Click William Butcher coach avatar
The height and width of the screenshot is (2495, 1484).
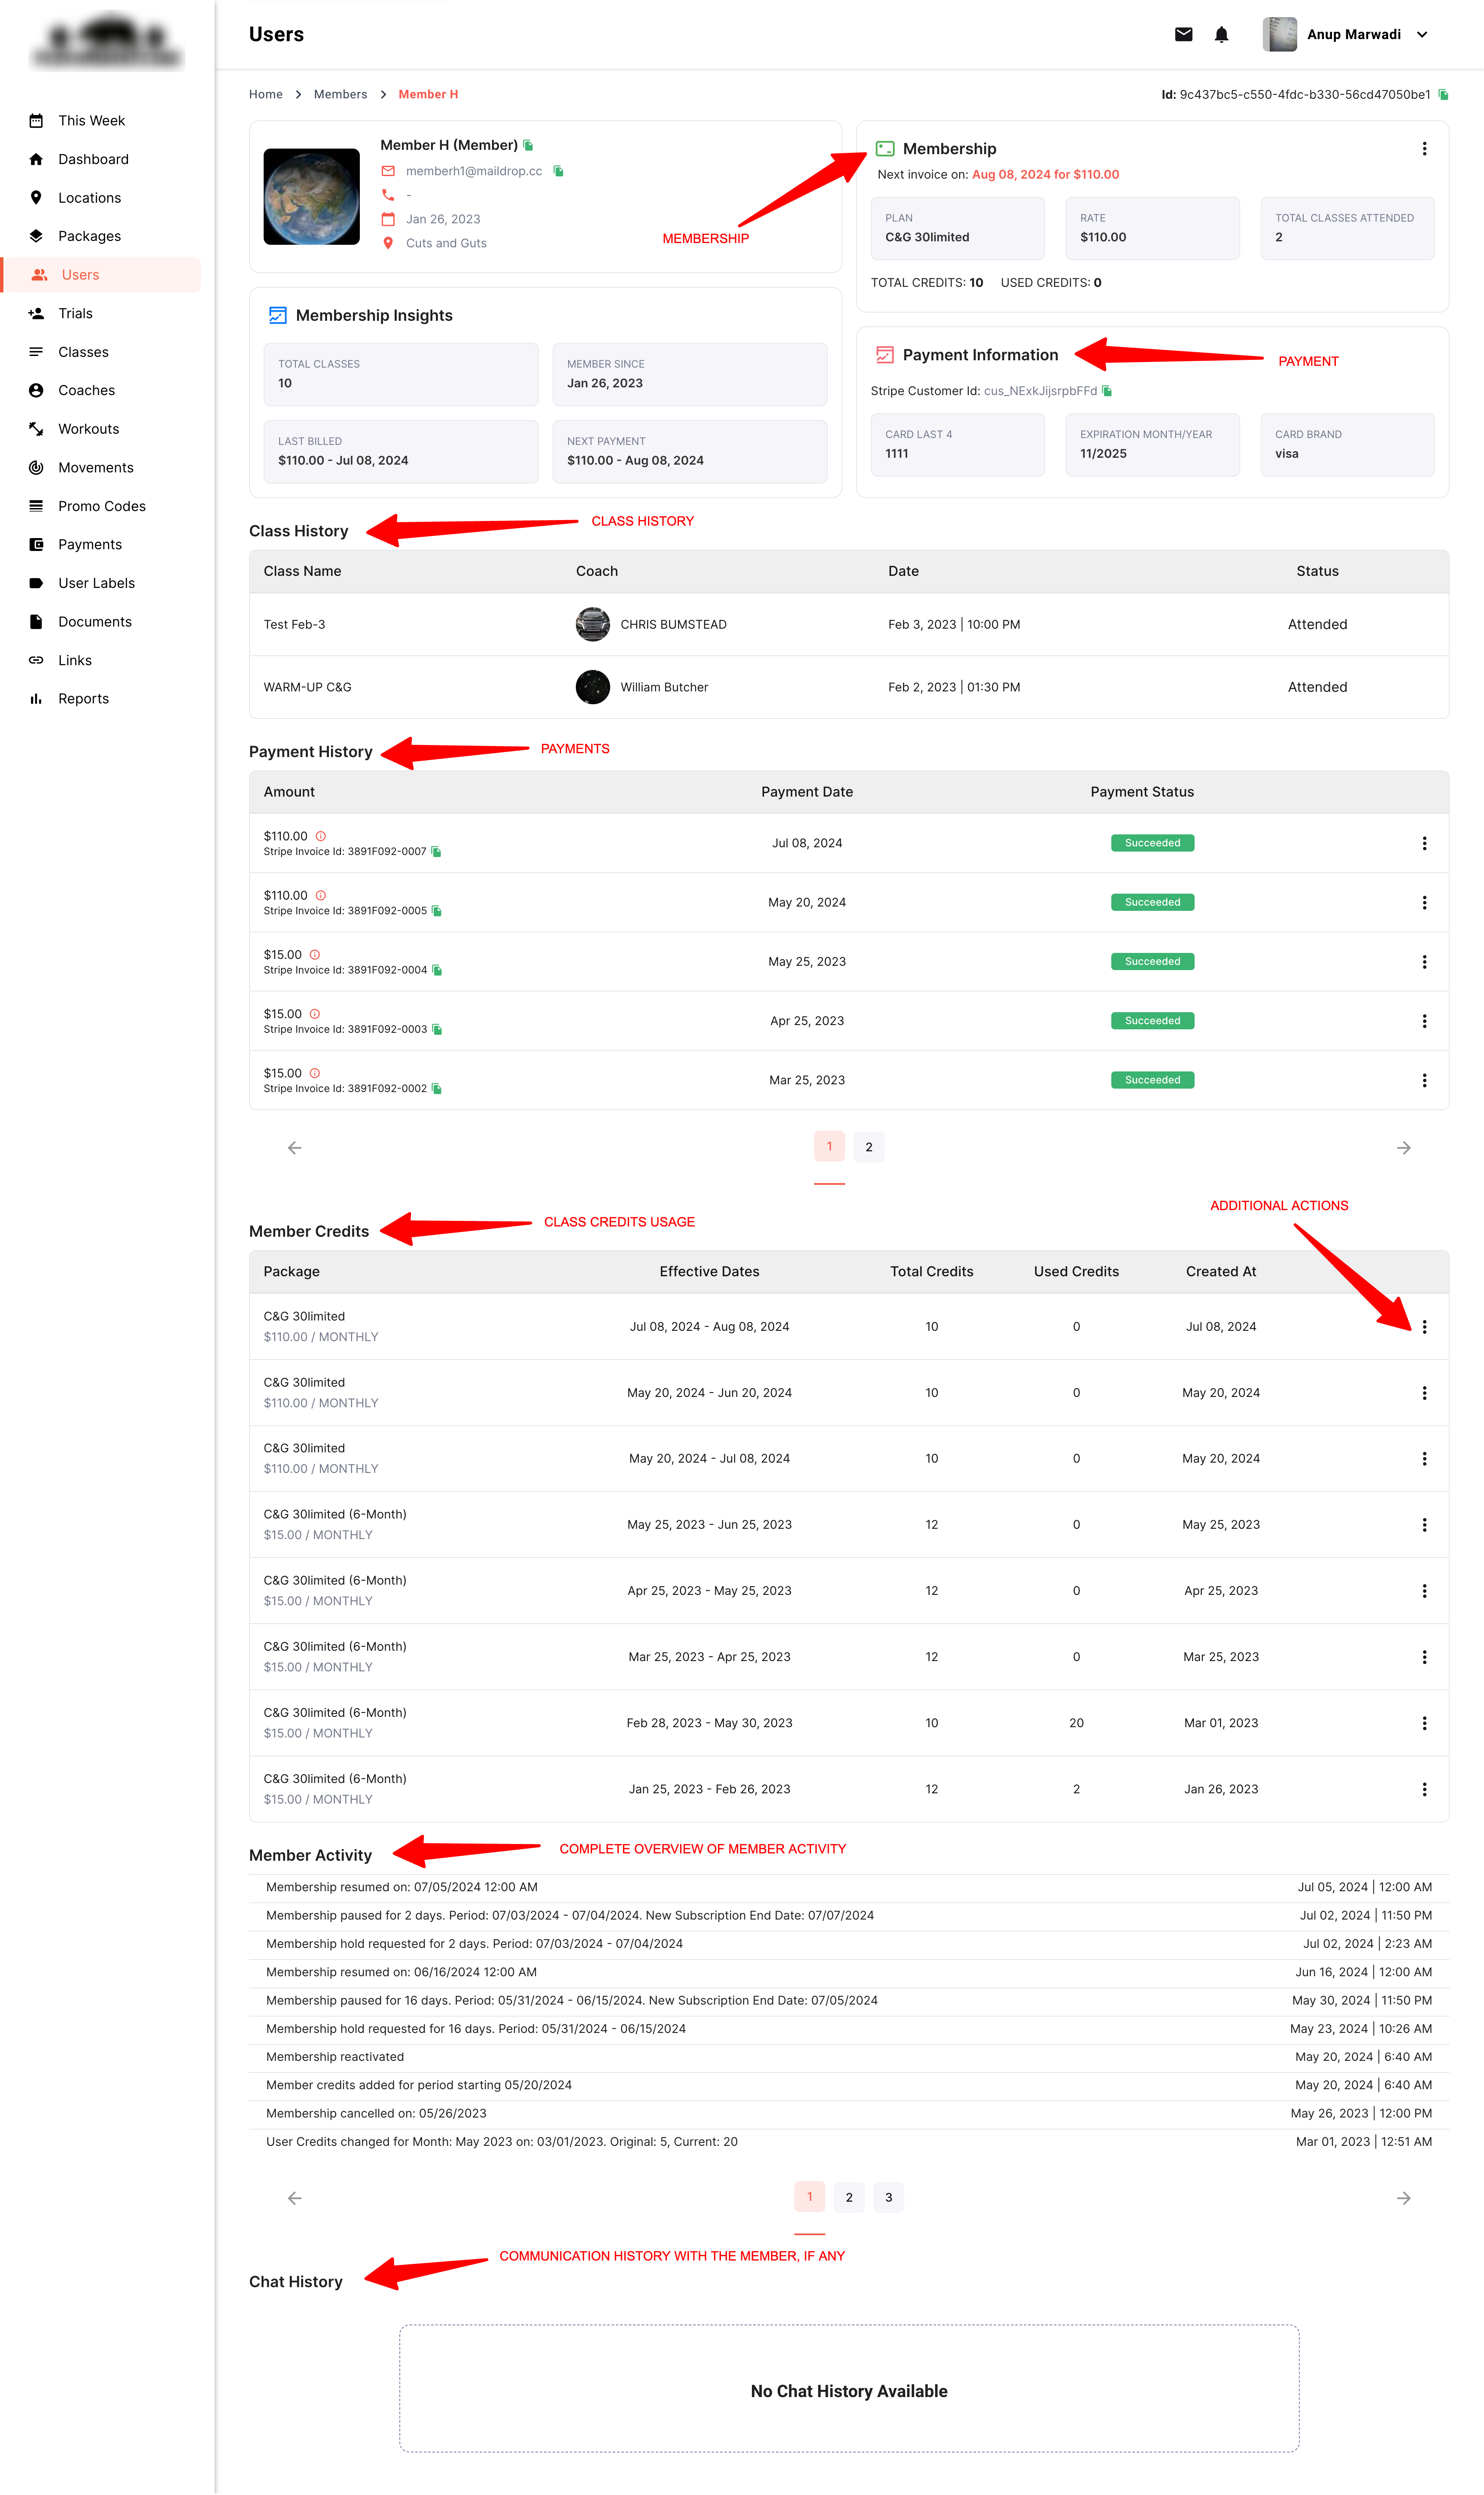pos(593,687)
